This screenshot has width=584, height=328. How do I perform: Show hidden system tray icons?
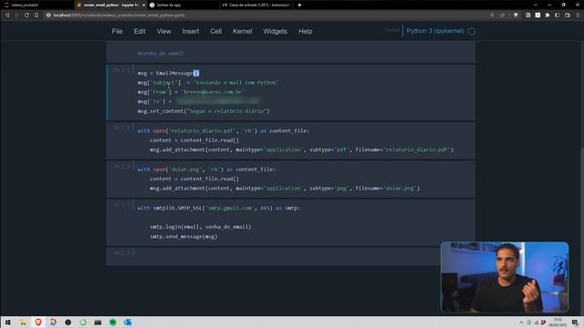pos(521,323)
